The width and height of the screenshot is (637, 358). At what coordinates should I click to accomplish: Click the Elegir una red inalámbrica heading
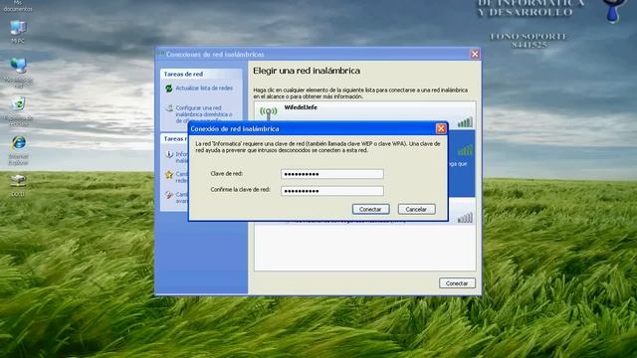tap(307, 71)
